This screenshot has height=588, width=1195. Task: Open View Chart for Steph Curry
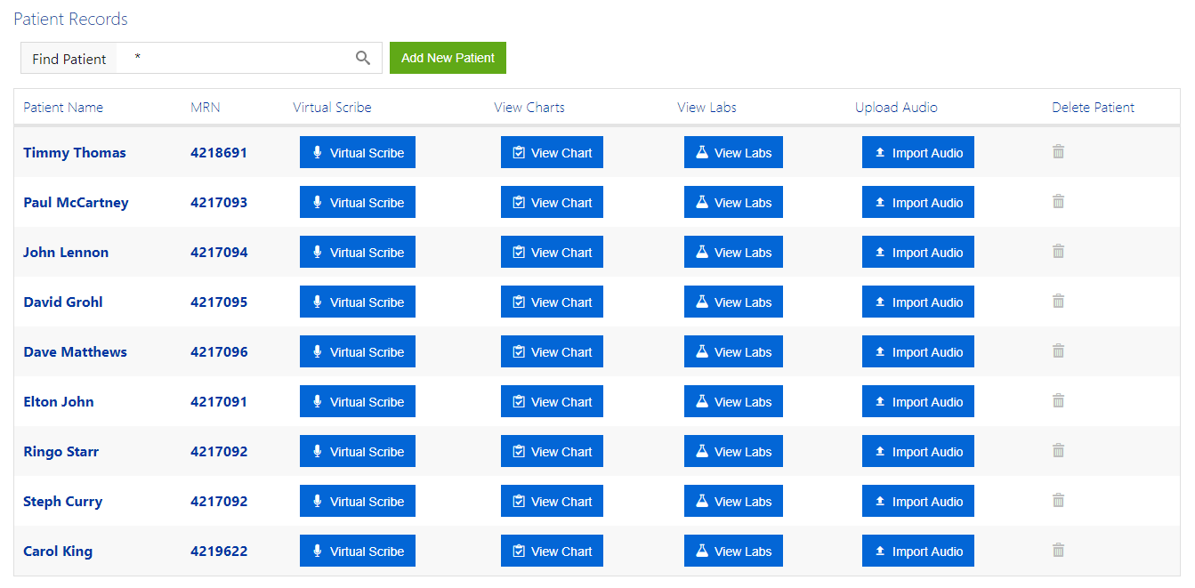[x=552, y=501]
